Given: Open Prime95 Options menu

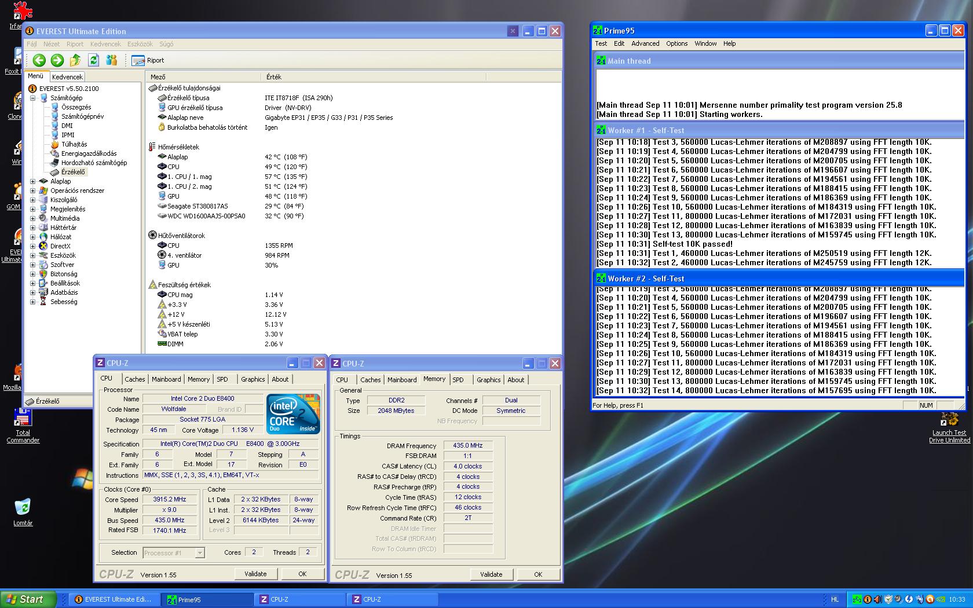Looking at the screenshot, I should tap(676, 43).
